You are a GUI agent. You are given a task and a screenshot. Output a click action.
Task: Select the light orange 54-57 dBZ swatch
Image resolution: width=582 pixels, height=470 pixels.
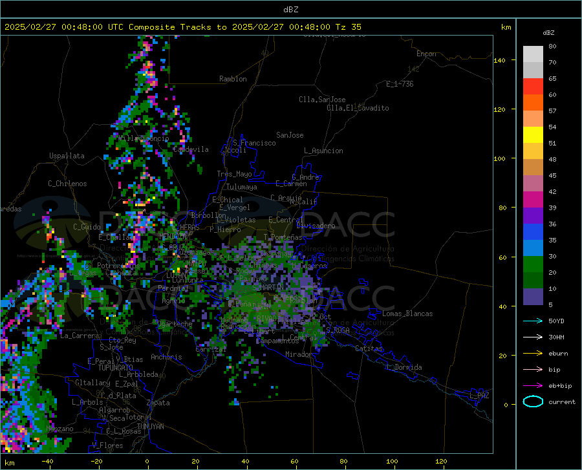[533, 119]
